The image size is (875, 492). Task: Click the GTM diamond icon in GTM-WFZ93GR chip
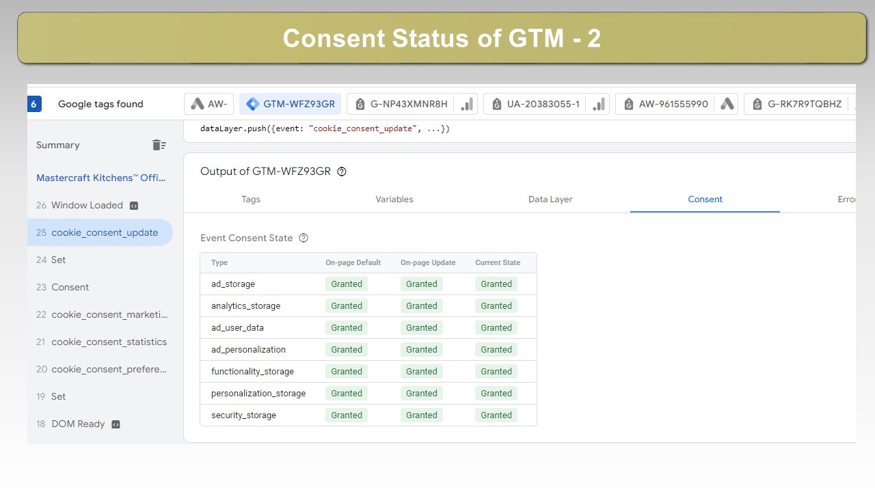coord(252,104)
